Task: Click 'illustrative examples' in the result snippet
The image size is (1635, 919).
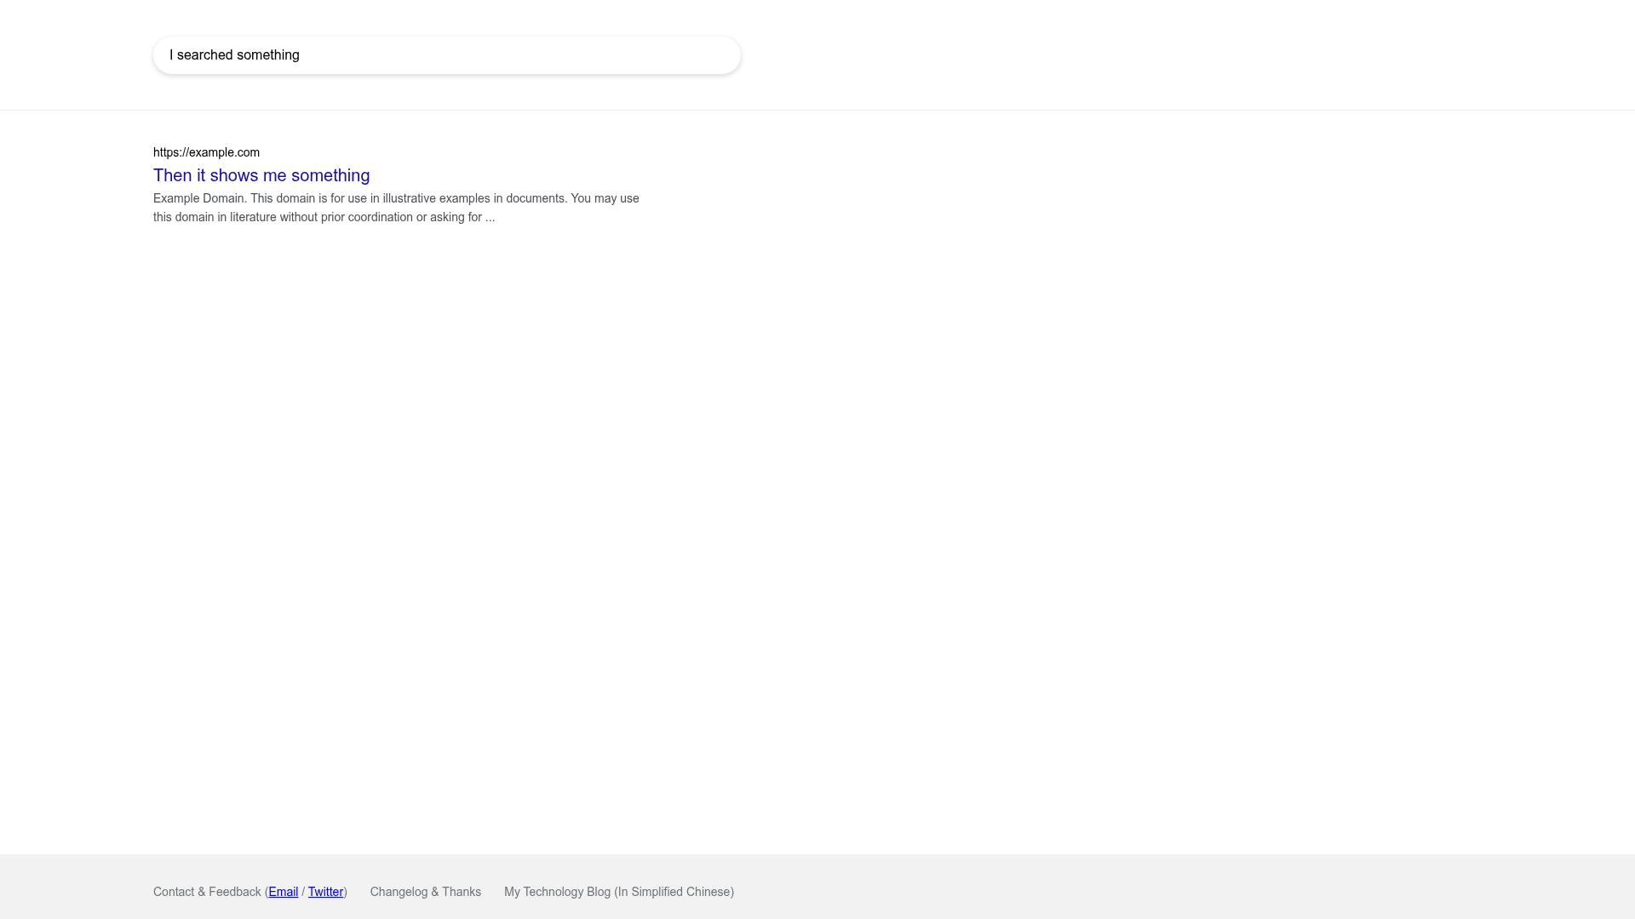Action: pyautogui.click(x=435, y=198)
